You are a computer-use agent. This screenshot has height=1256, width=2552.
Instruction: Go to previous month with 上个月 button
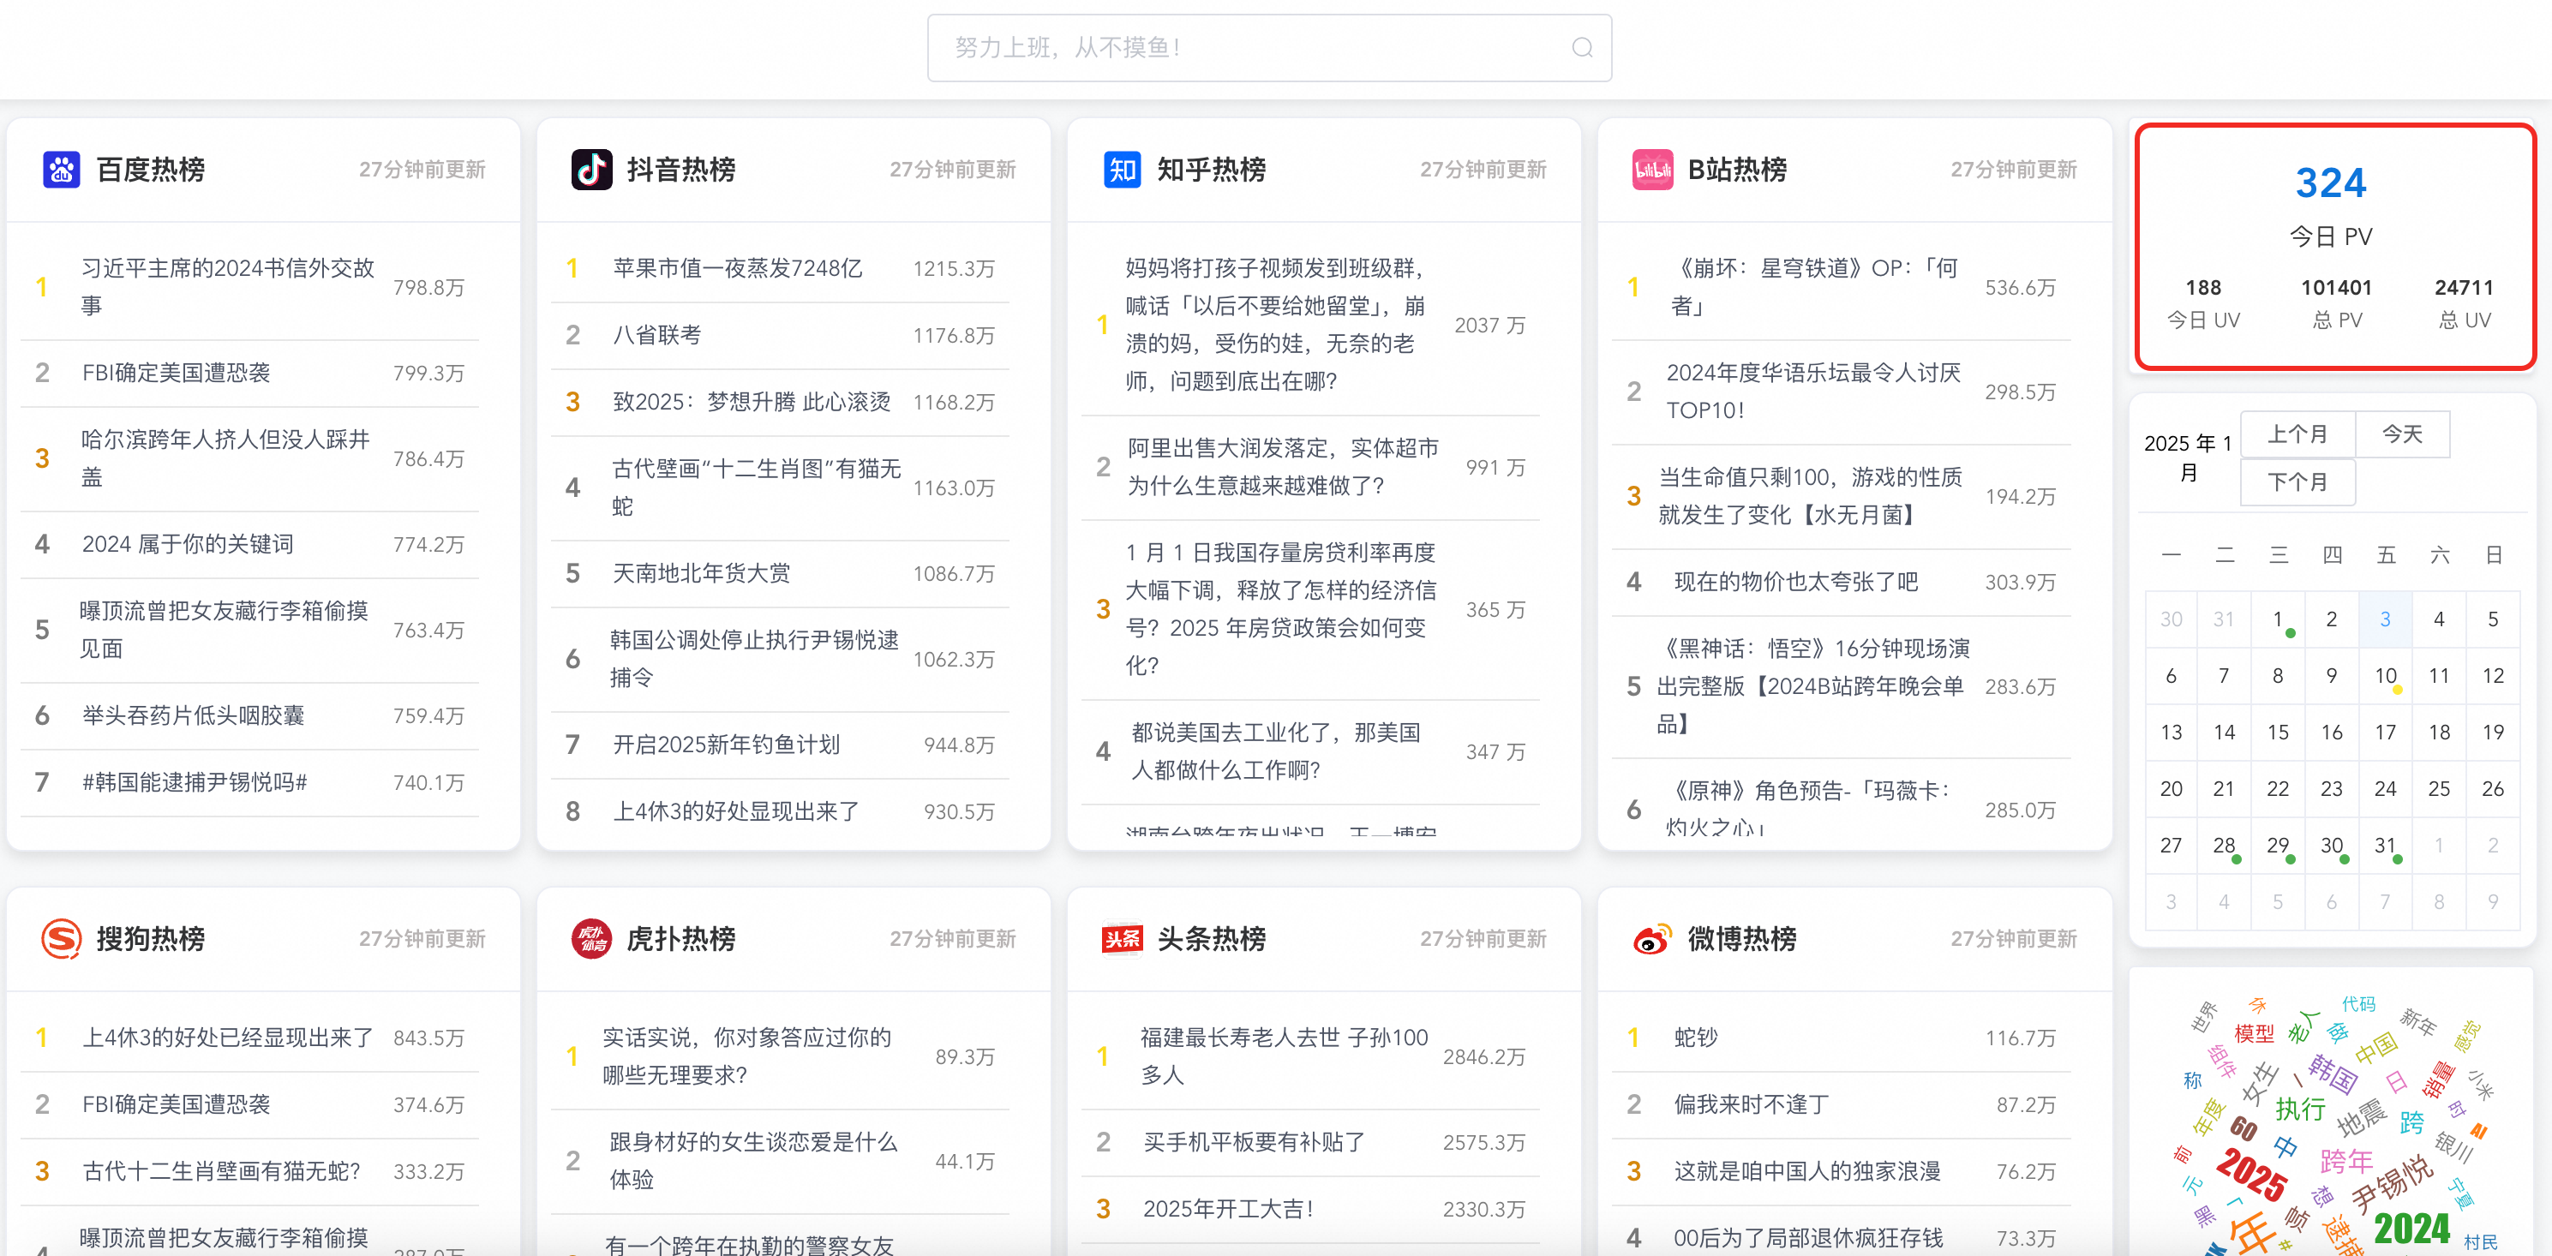[2297, 434]
